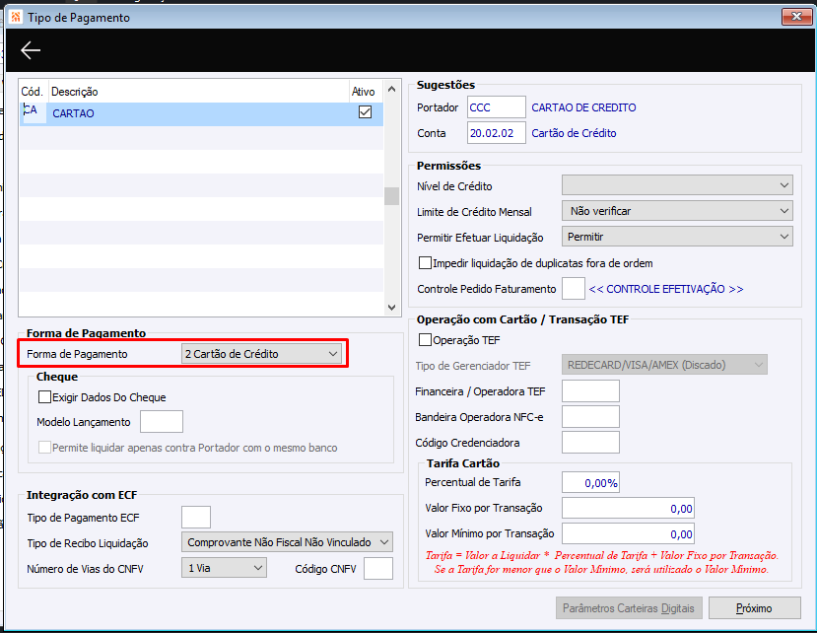Click the Valor Mínimo por Transação field

pos(628,533)
